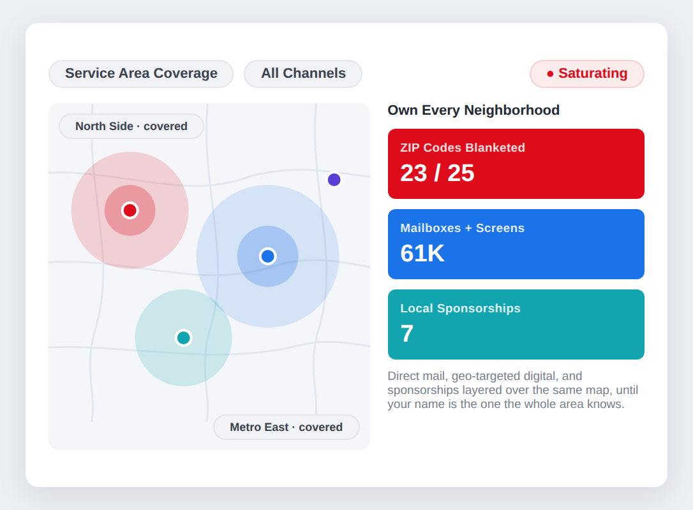Viewport: 693px width, 510px height.
Task: Click the Service Area Coverage pill
Action: coord(141,74)
